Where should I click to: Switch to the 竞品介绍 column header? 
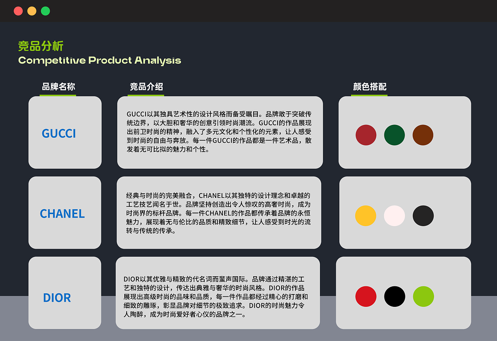[146, 87]
